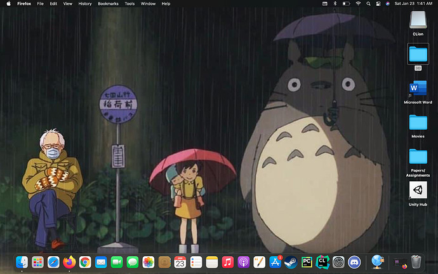Launch Safari from the Dock
This screenshot has width=438, height=274.
click(53, 263)
